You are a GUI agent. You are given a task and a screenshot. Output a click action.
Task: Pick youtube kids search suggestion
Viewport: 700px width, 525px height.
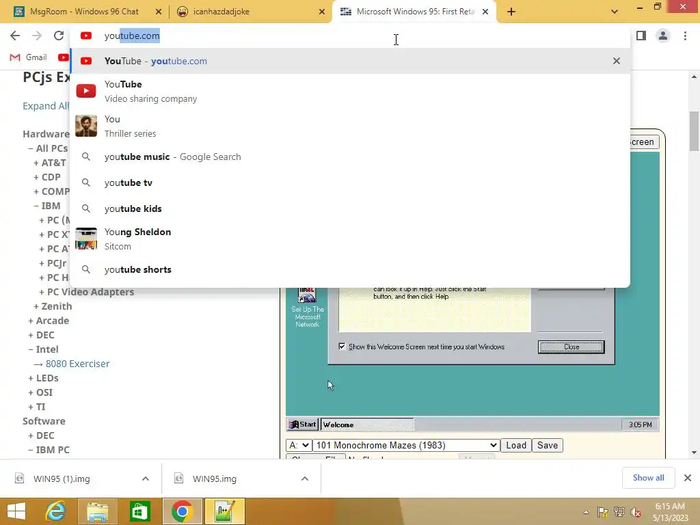pos(350,208)
